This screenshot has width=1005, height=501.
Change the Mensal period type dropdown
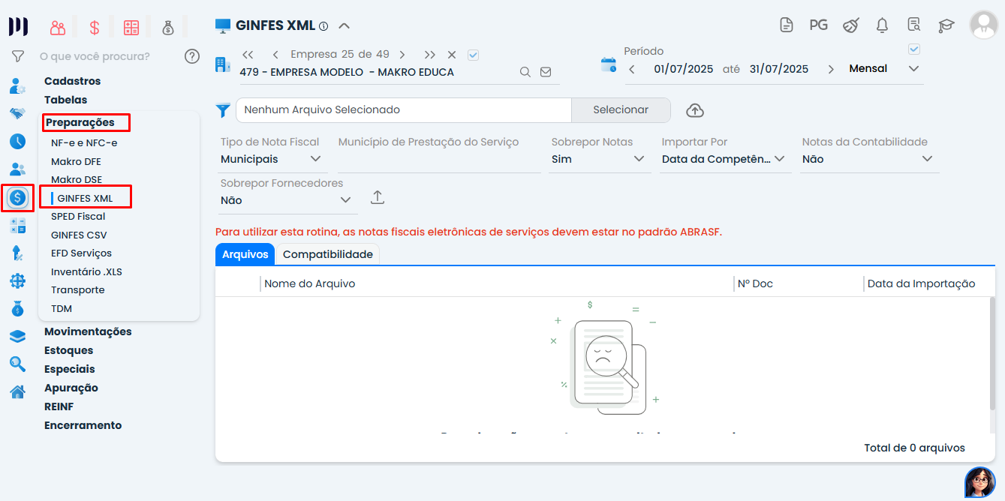883,69
